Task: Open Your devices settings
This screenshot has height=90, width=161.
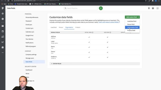Action: point(29,39)
